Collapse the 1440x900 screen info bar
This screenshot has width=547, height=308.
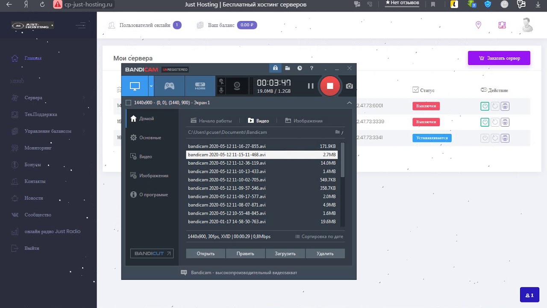pyautogui.click(x=350, y=103)
